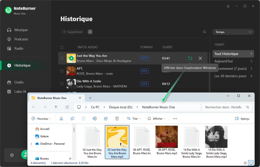The image size is (260, 167).
Task: Add a new tab in Explorer
Action: [90, 98]
